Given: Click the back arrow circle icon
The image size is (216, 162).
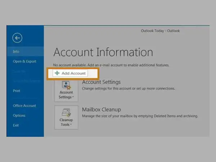Looking at the screenshot, I should click(17, 38).
